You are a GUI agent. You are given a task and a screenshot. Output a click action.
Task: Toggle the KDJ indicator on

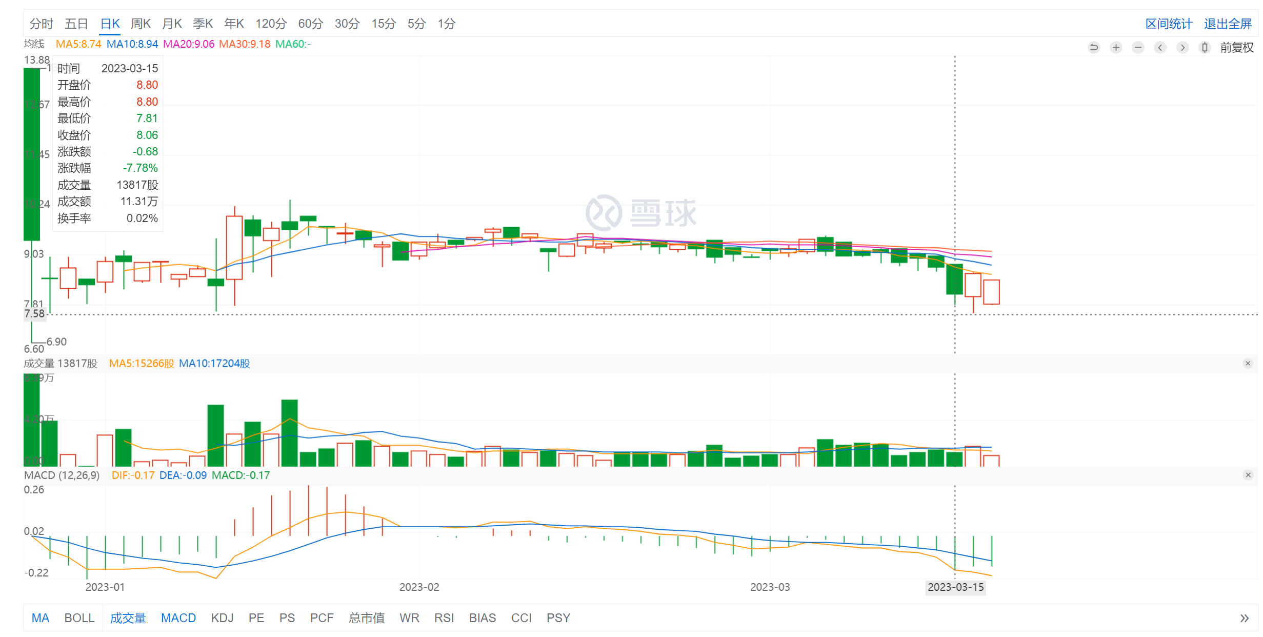click(x=222, y=618)
